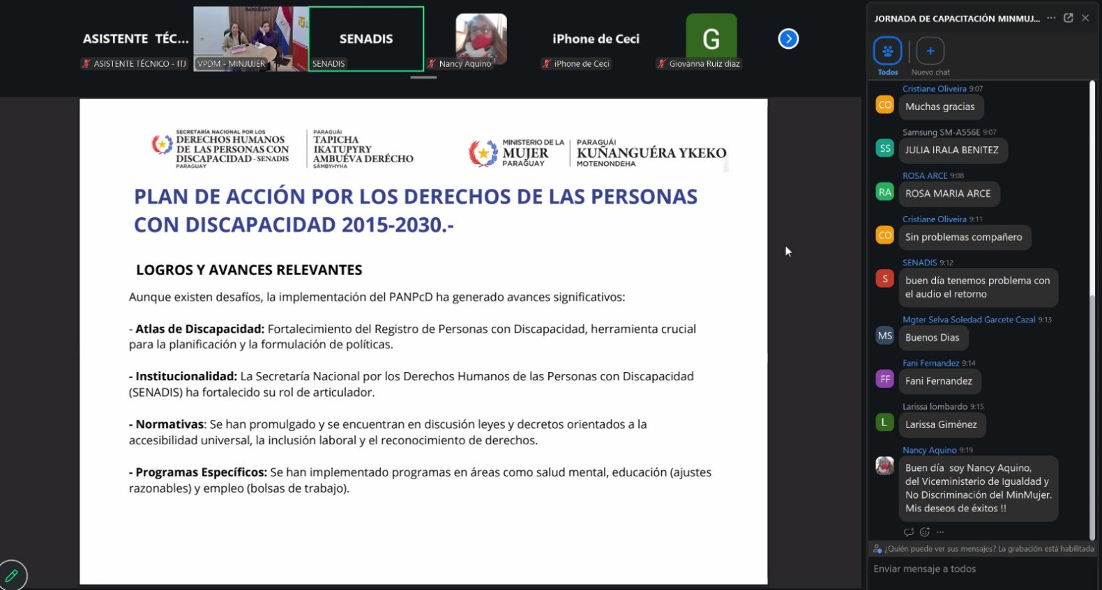Click Cristiane Oliveira sender name at 9:07

[x=935, y=88]
